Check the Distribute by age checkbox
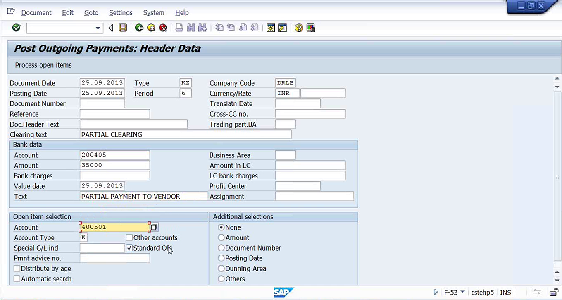Screen dimensions: 562x300 [x=17, y=269]
